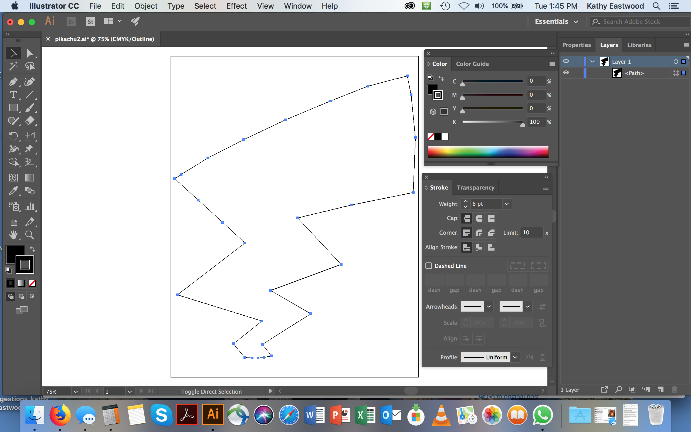The height and width of the screenshot is (432, 691).
Task: Select the Type tool
Action: (13, 94)
